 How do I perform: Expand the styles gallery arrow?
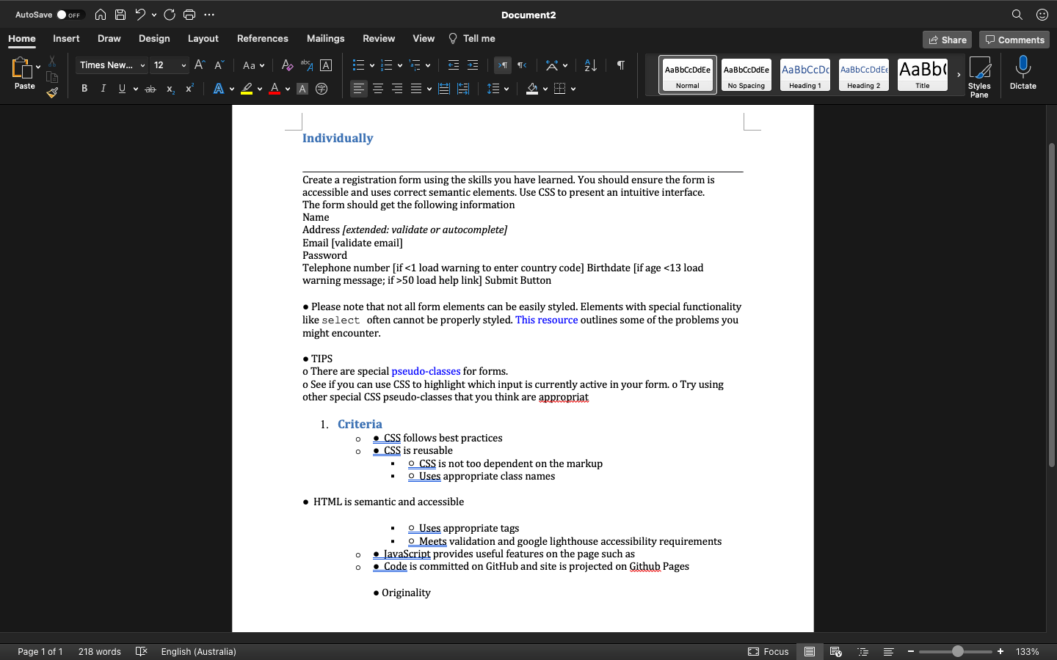[959, 75]
